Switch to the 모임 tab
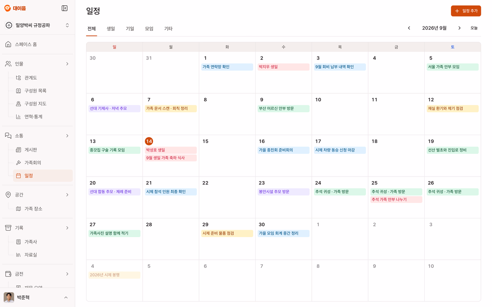492x307 pixels. [149, 29]
